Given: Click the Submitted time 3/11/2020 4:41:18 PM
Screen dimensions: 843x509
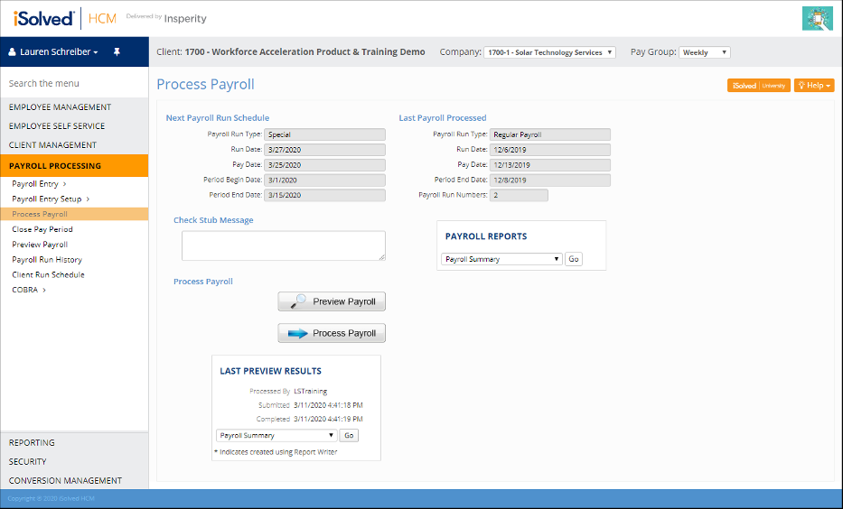Looking at the screenshot, I should (x=328, y=405).
